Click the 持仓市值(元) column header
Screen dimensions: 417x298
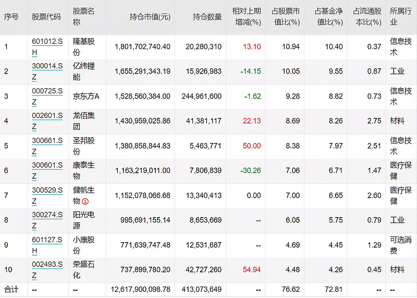[150, 17]
